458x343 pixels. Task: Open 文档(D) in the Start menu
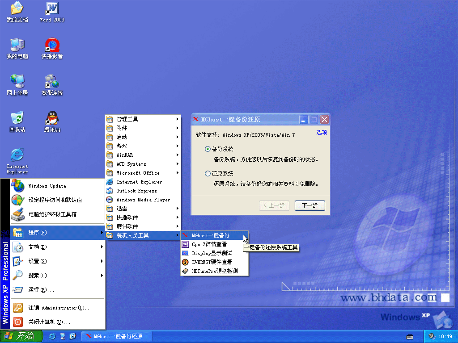coord(57,247)
